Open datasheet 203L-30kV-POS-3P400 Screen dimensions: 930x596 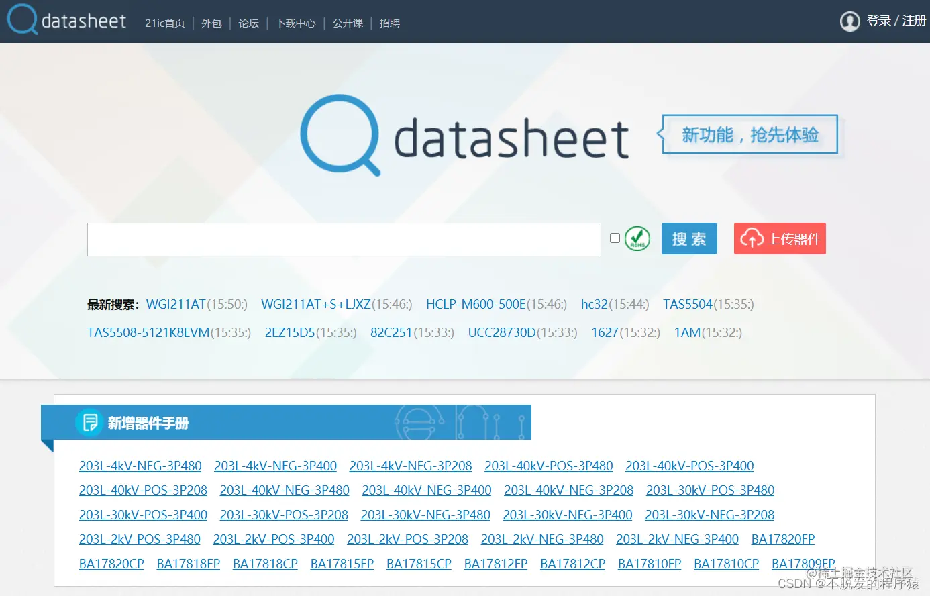point(143,515)
